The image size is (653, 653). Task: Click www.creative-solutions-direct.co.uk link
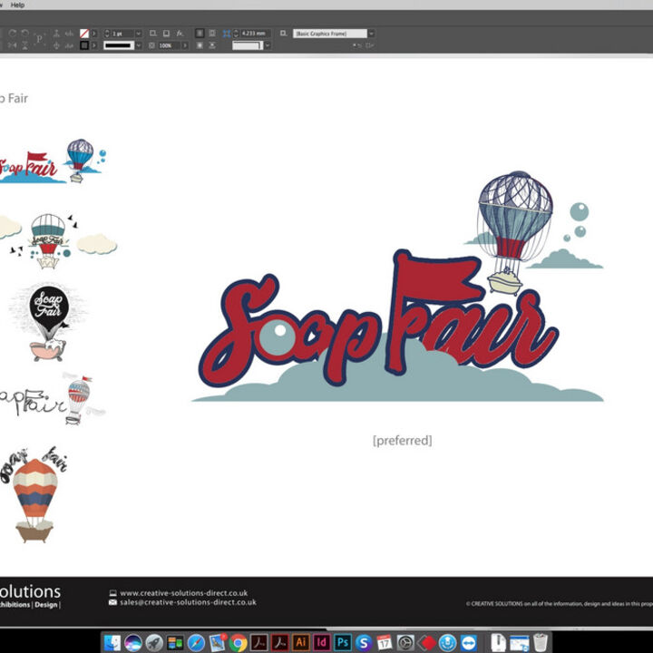pyautogui.click(x=183, y=592)
